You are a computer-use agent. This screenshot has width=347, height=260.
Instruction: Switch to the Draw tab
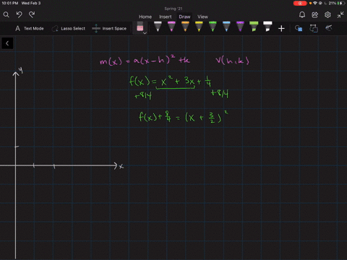(x=184, y=17)
